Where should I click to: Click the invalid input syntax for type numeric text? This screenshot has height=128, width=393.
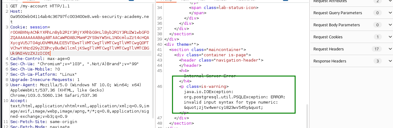[231, 102]
